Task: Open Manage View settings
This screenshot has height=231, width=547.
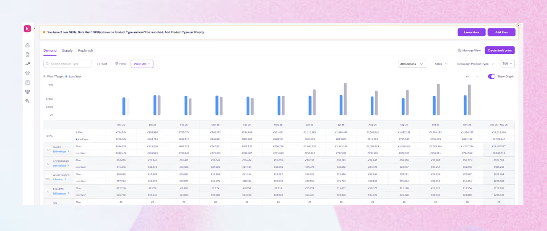Action: (x=469, y=50)
